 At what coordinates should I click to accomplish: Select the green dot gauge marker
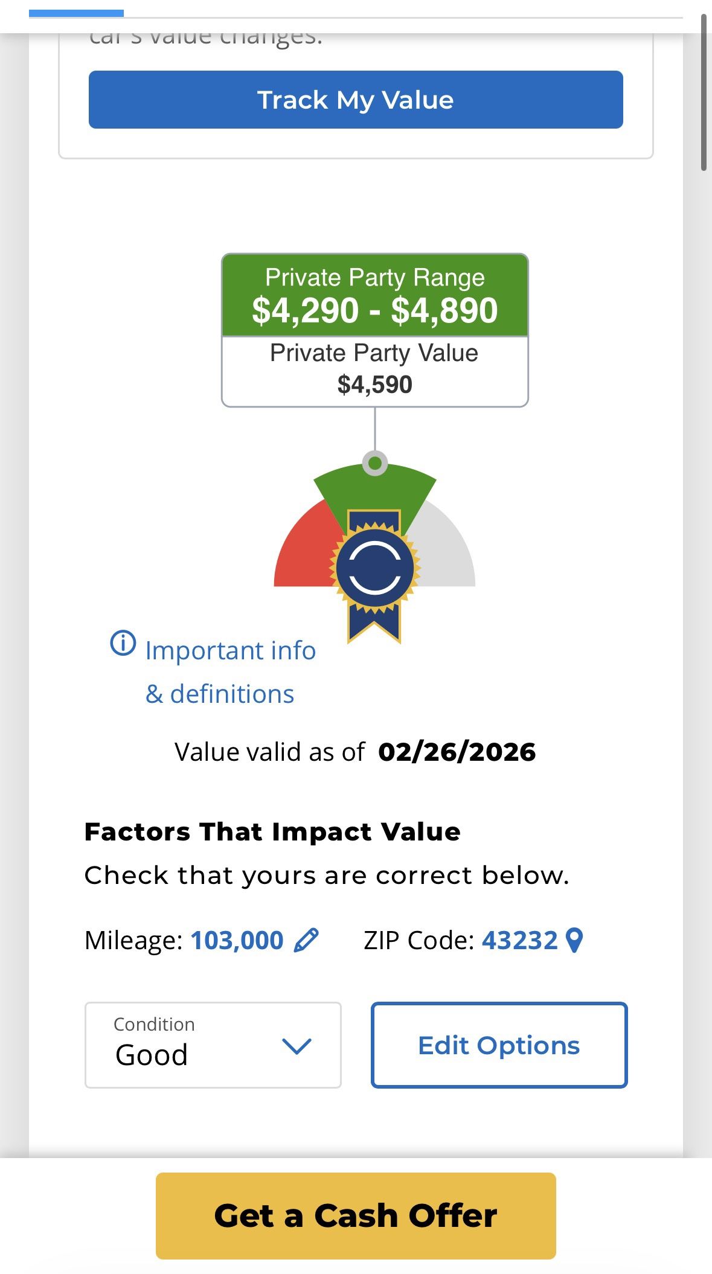point(375,463)
